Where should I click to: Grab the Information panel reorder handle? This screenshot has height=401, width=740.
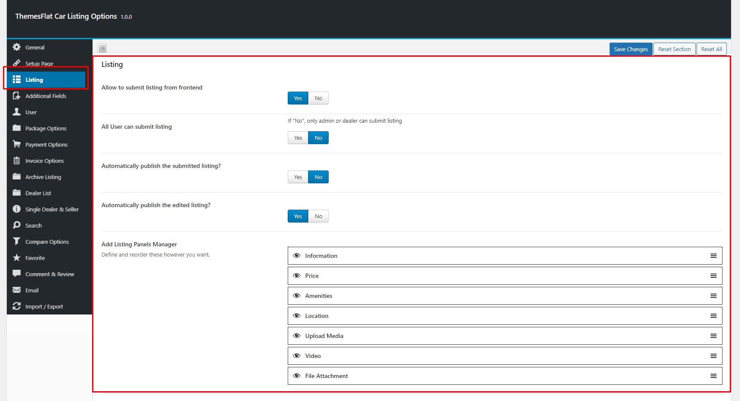click(x=714, y=256)
